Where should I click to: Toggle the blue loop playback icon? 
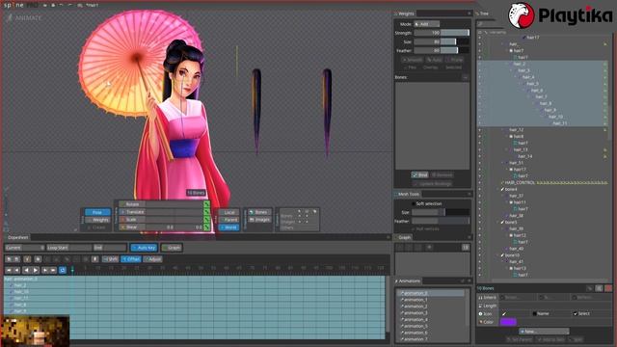coord(62,270)
